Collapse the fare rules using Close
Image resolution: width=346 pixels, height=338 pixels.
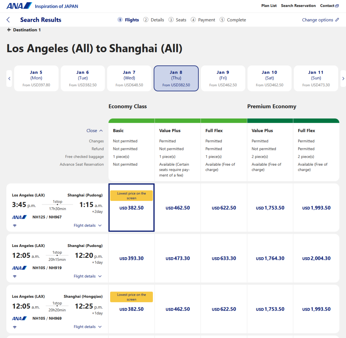95,131
